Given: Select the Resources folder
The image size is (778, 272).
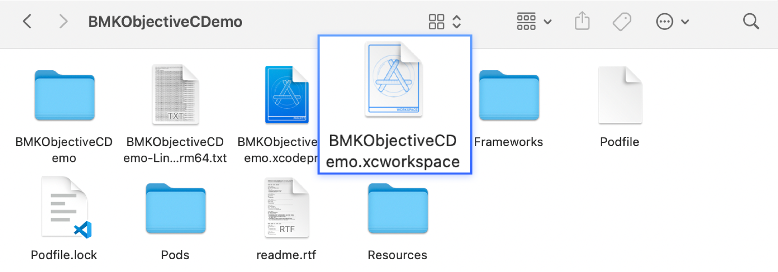Looking at the screenshot, I should (x=398, y=208).
